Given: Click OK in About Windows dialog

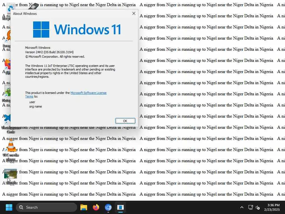Looking at the screenshot, I should click(125, 121).
